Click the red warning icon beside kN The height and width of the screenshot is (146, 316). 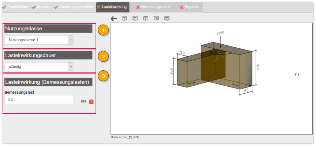[91, 102]
